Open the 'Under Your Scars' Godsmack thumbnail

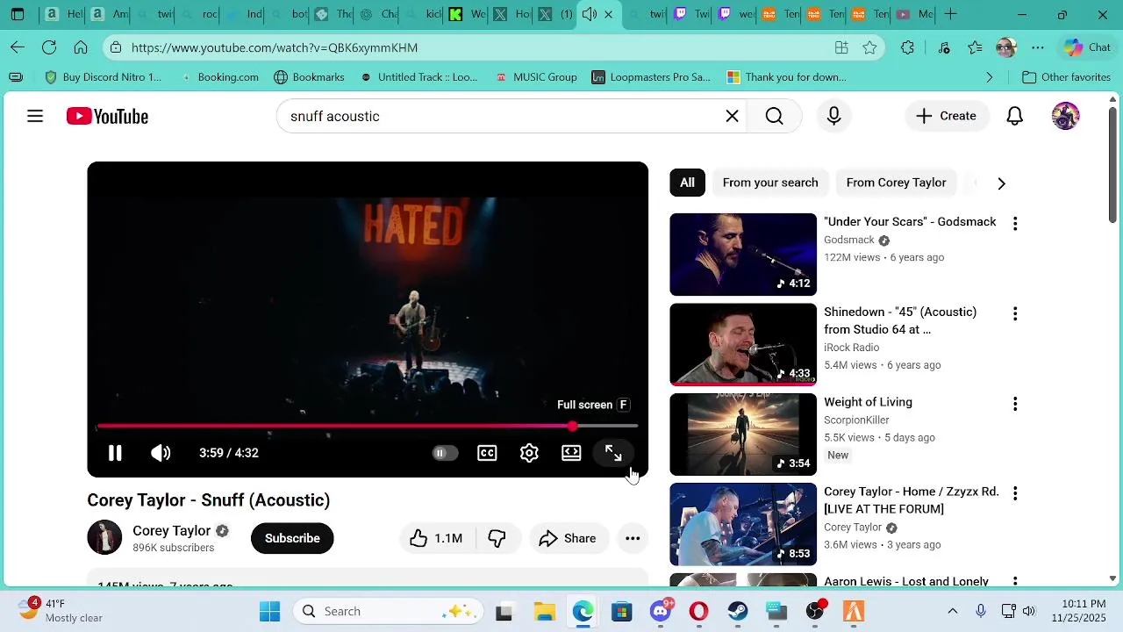743,255
